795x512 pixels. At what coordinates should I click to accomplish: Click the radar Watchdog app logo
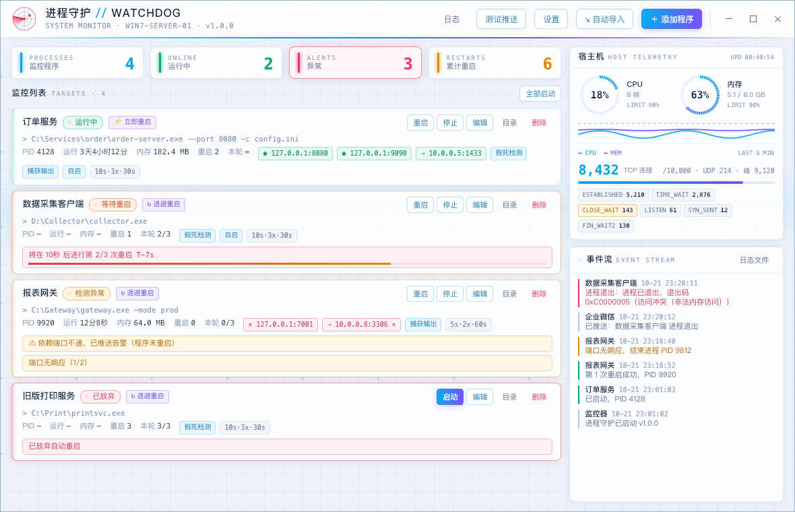tap(24, 20)
